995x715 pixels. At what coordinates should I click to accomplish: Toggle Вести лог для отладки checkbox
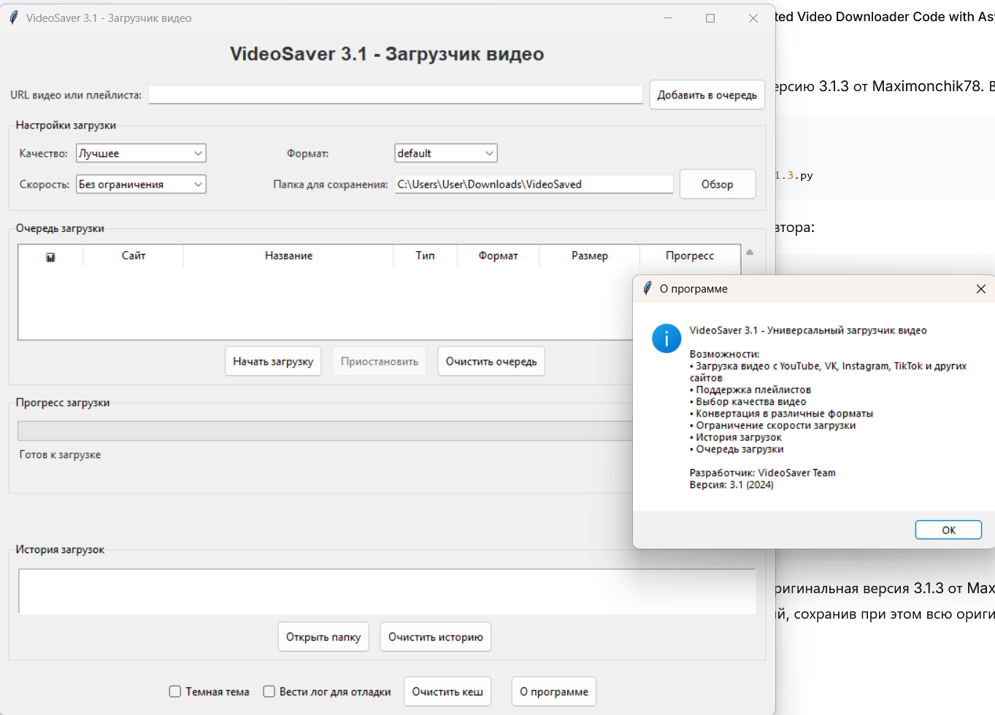pos(269,691)
